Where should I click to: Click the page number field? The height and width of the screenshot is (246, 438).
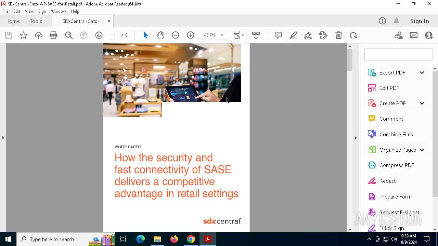click(x=114, y=35)
